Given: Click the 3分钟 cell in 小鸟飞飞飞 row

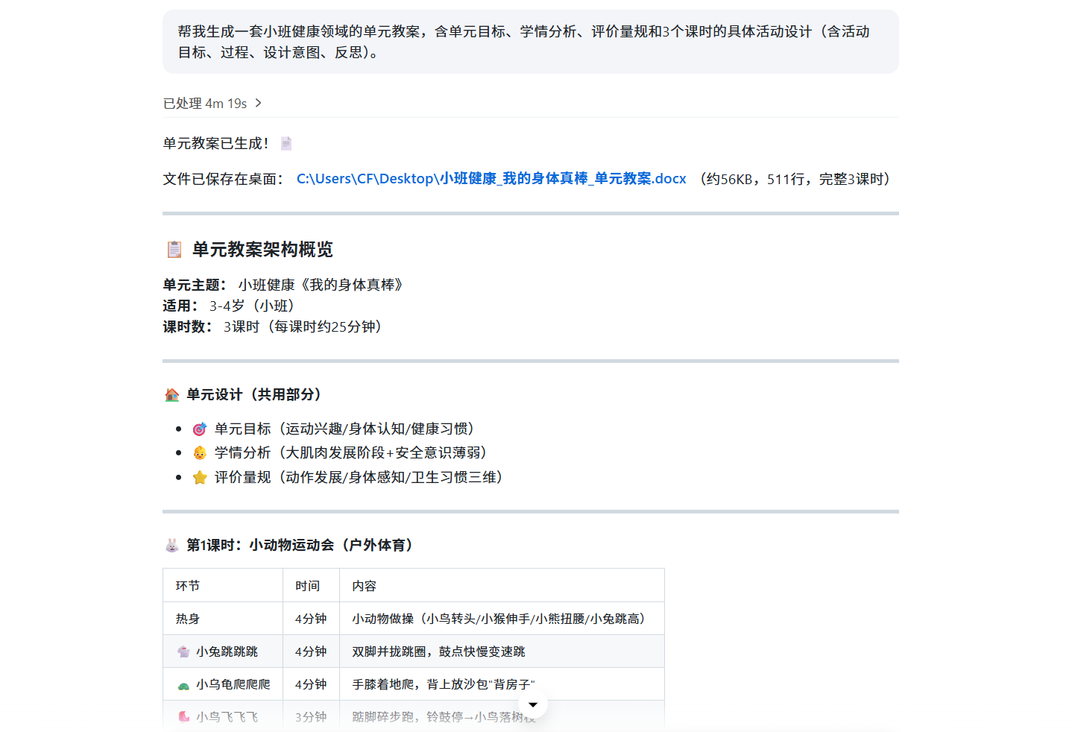Looking at the screenshot, I should tap(312, 716).
